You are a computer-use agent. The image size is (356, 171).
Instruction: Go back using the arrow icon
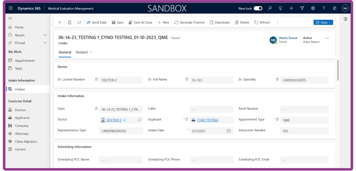[x=60, y=22]
